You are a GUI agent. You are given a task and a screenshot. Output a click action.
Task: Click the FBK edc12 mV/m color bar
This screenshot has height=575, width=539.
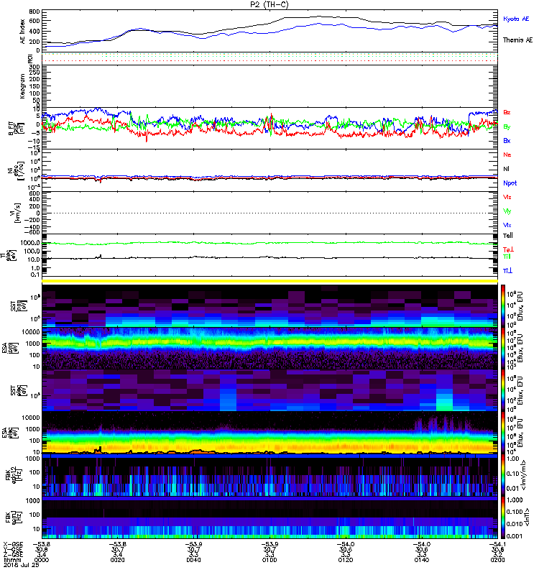(503, 475)
